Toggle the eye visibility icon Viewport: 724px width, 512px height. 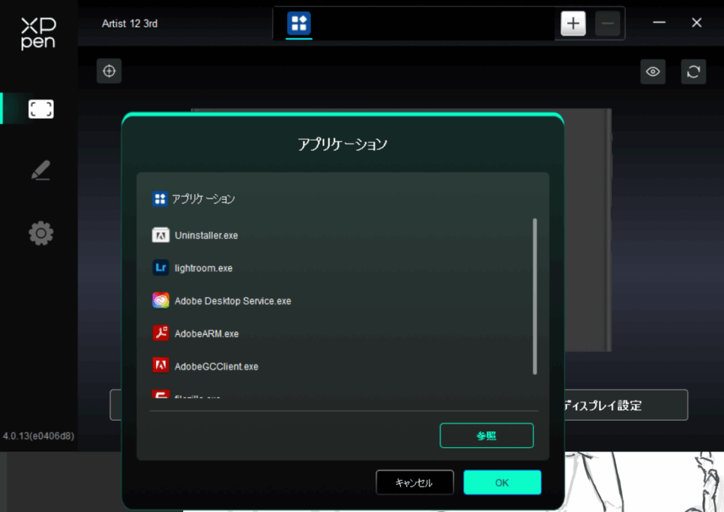pos(653,71)
